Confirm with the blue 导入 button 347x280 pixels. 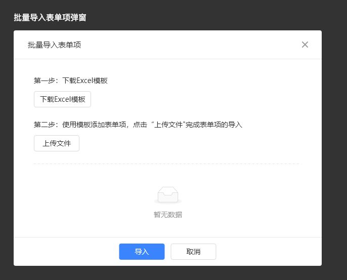coord(142,252)
